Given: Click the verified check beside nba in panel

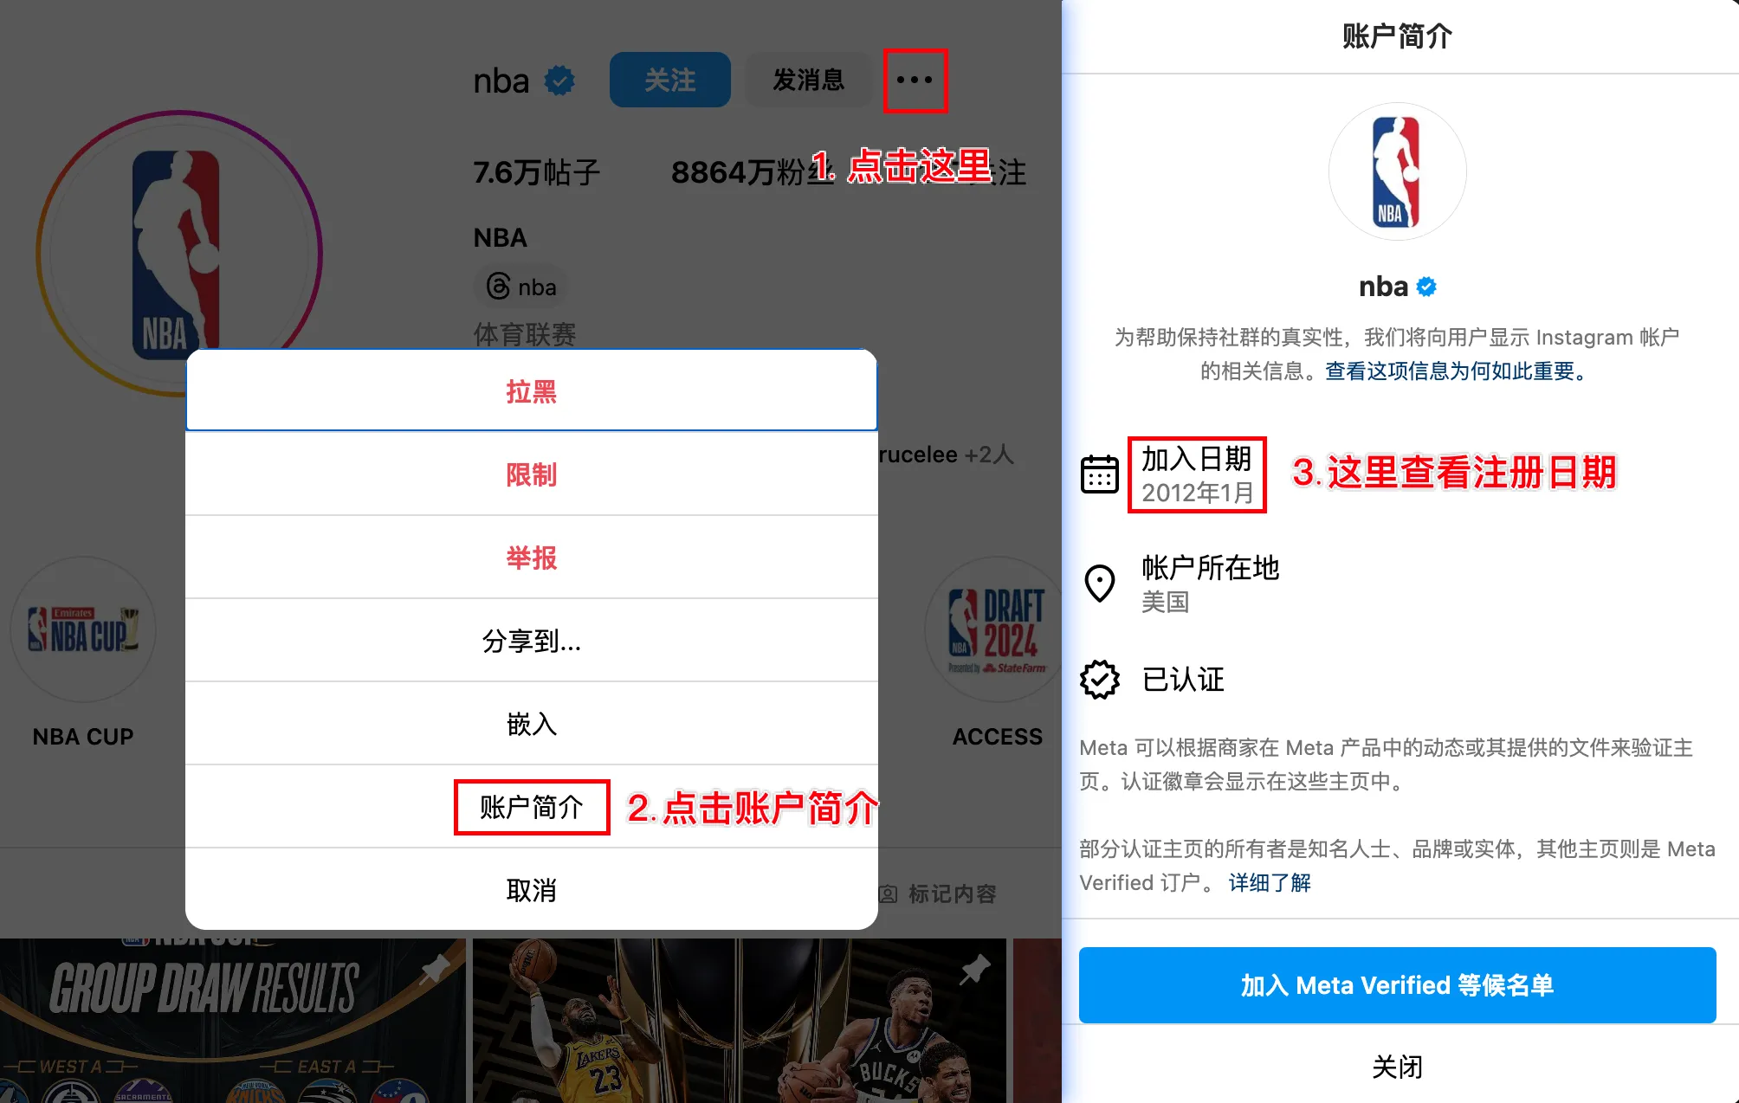Looking at the screenshot, I should point(1426,287).
